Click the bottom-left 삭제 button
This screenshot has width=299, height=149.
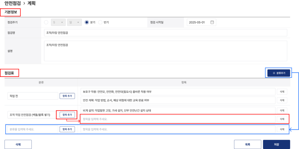click(18, 144)
